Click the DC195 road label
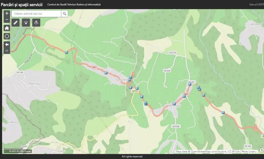 (20, 72)
